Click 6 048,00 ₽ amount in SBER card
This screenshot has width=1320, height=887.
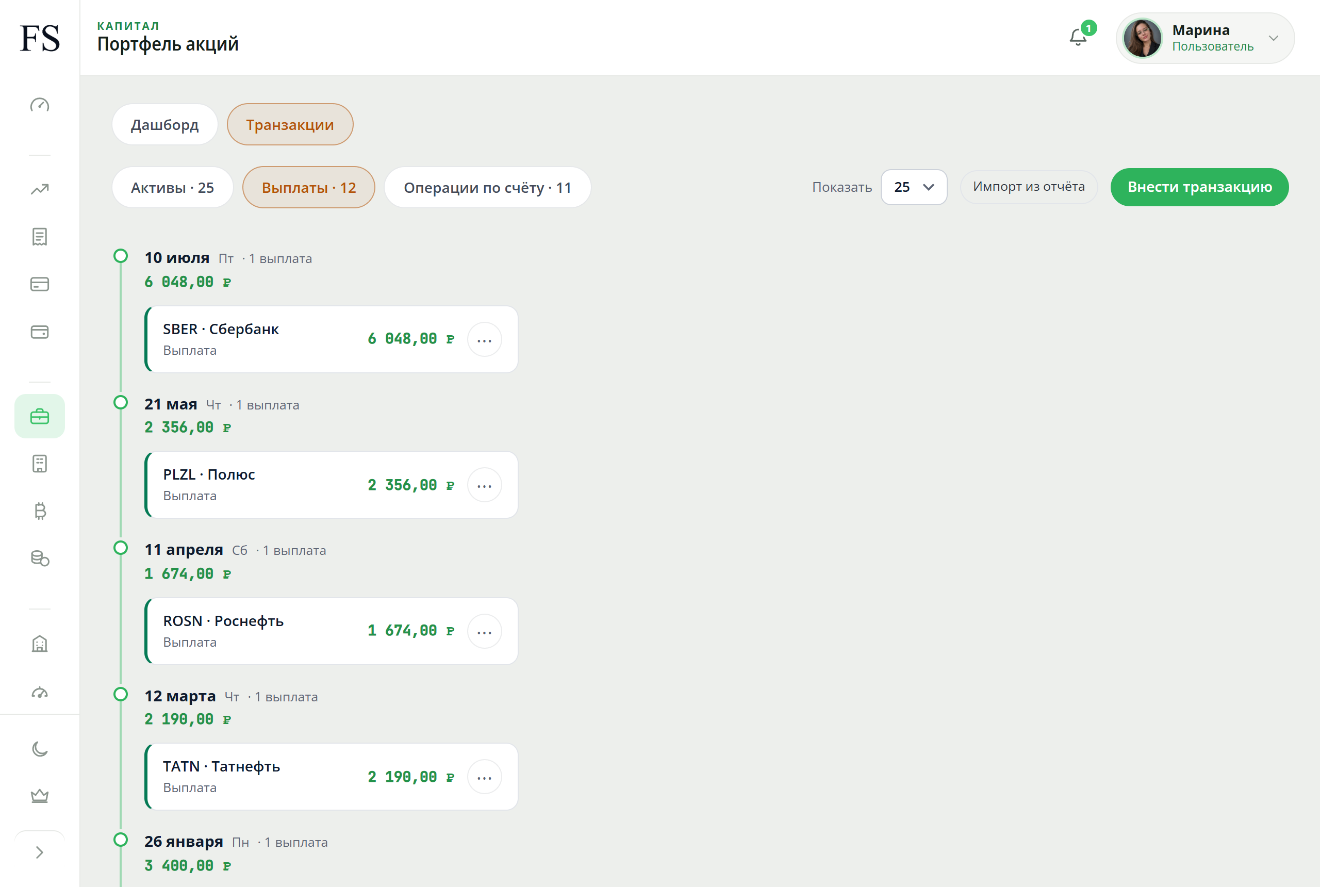pos(410,339)
